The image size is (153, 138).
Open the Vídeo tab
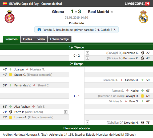pos(41,39)
